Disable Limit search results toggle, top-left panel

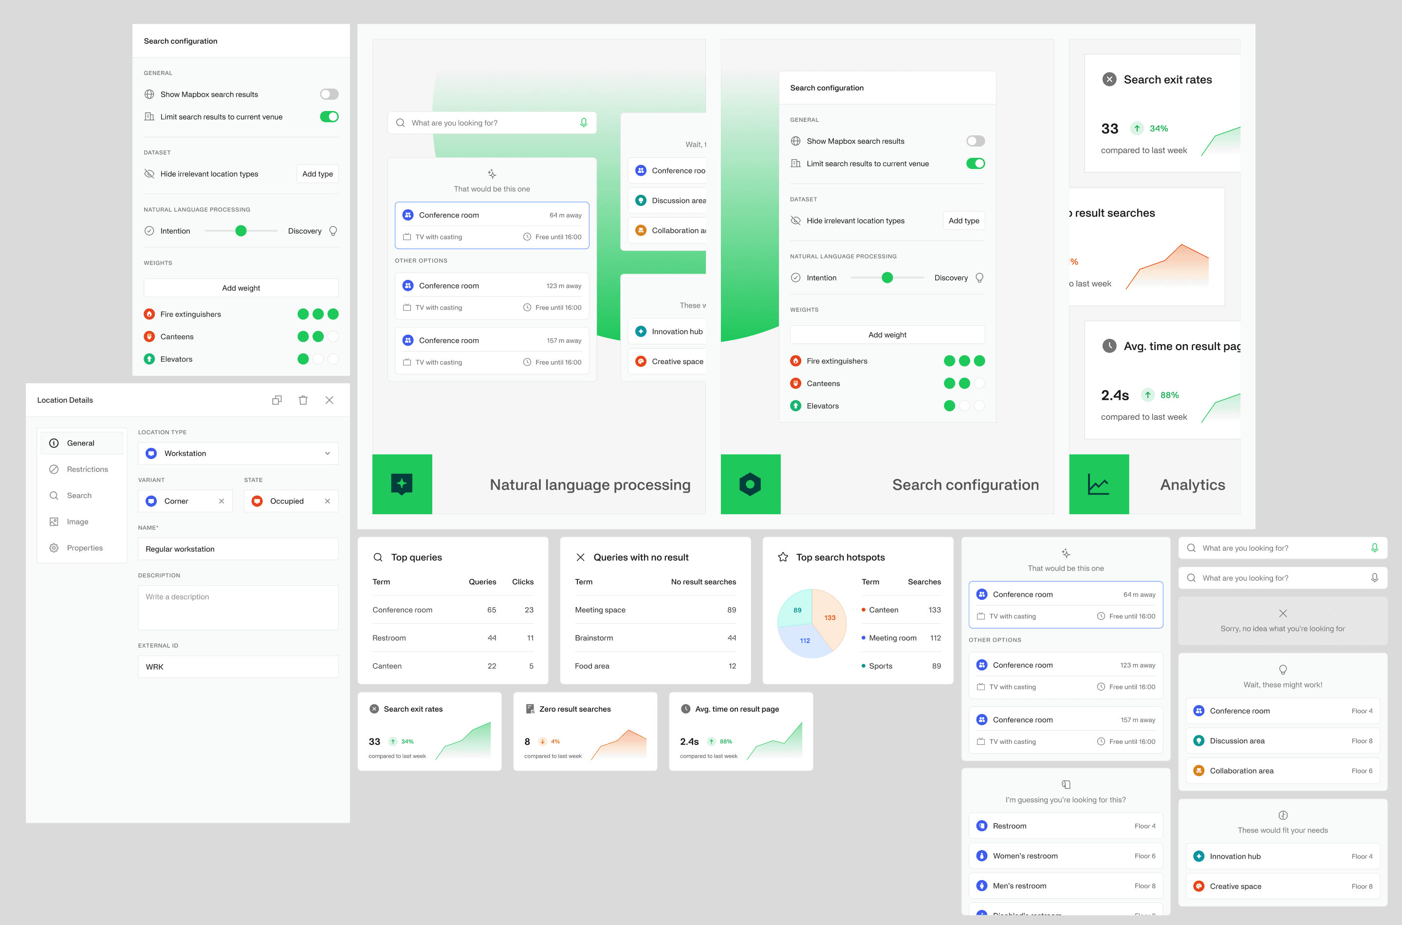click(x=329, y=117)
